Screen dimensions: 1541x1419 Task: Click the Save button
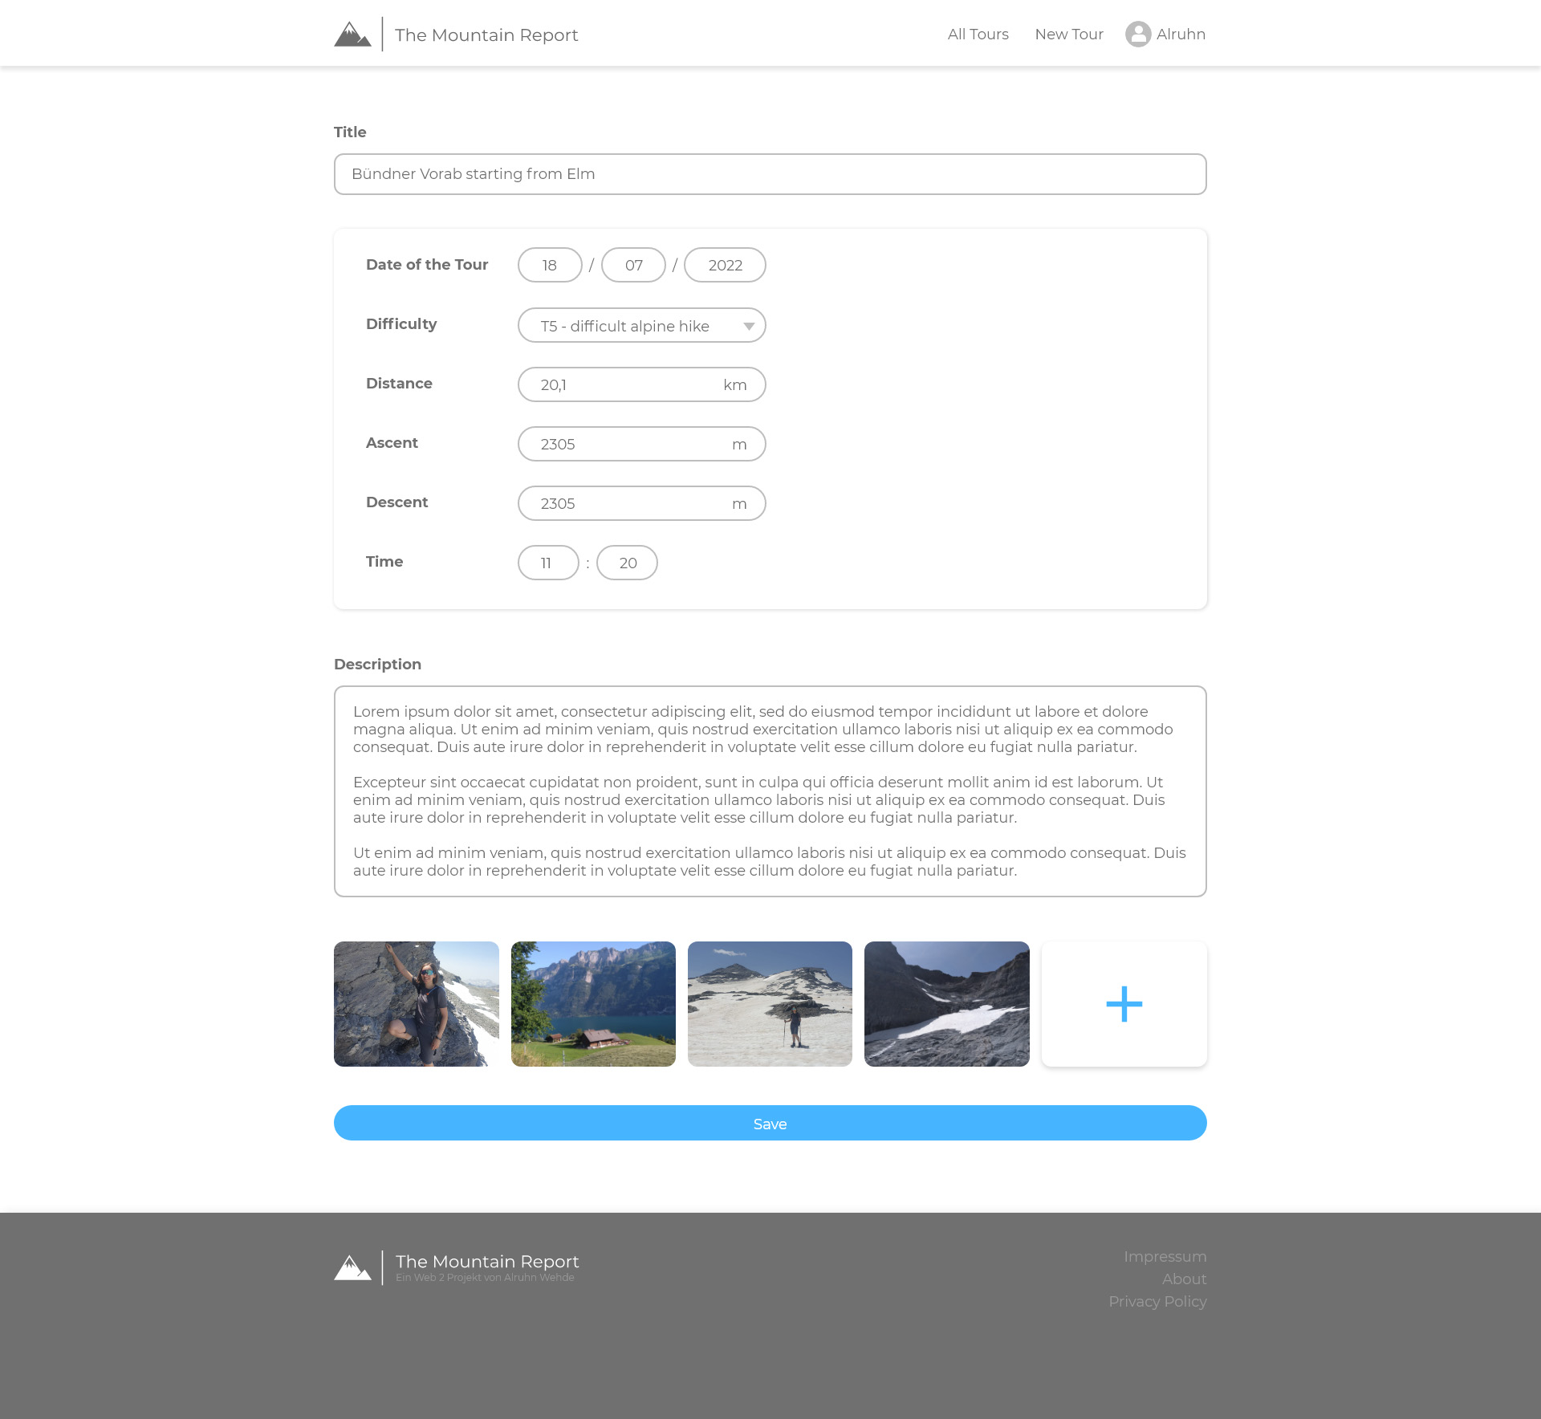[x=769, y=1122]
